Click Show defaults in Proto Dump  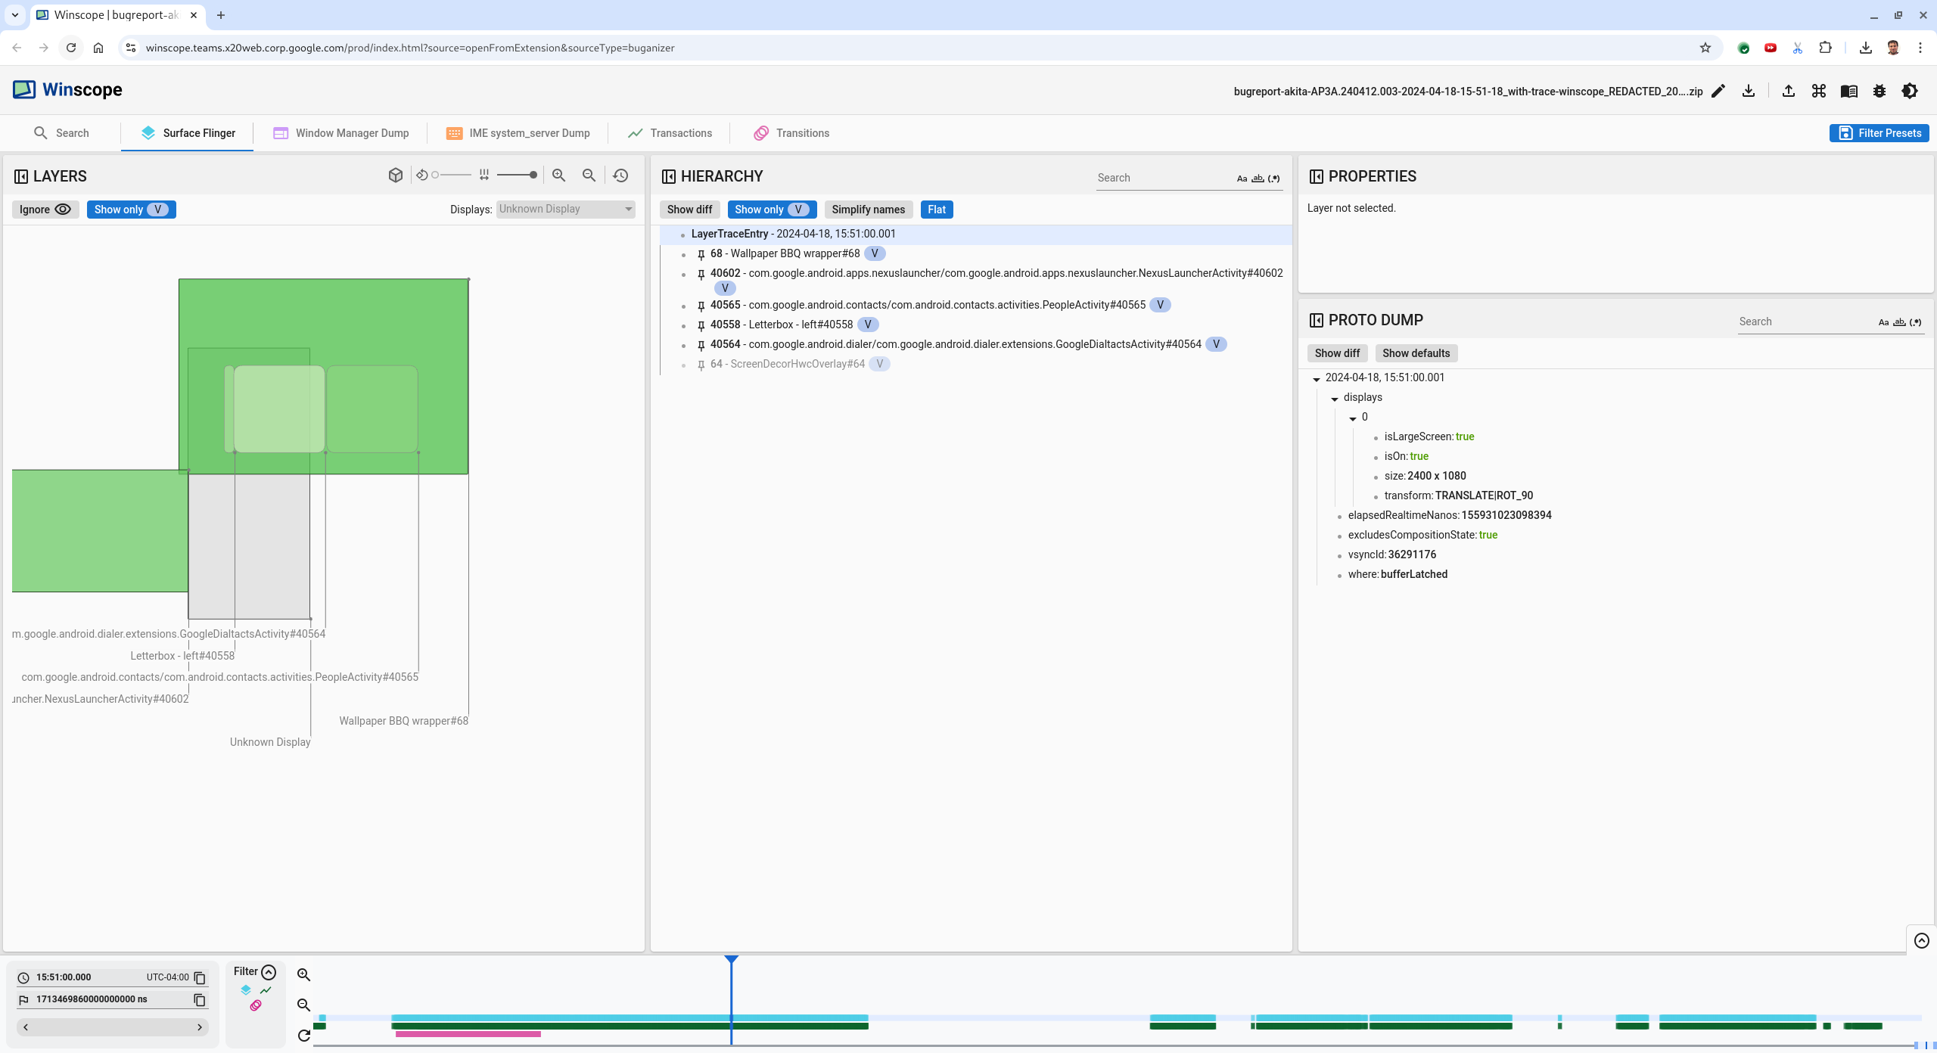click(x=1416, y=353)
